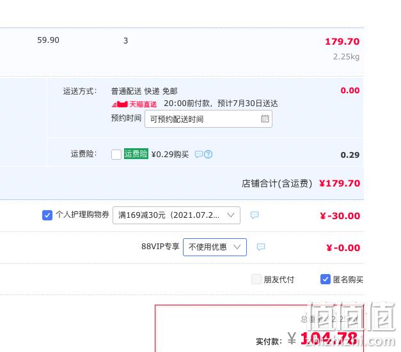Click the 实付款 total amount 104.78
Image resolution: width=401 pixels, height=352 pixels.
point(329,339)
